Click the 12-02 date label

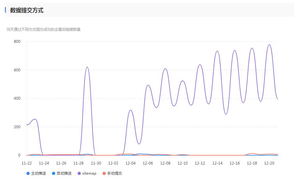(113, 163)
